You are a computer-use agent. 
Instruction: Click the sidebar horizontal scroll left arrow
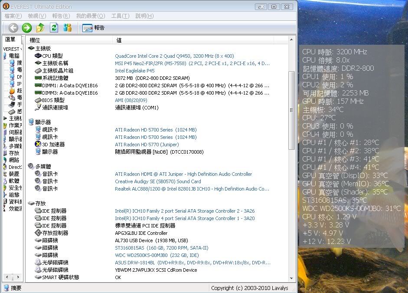click(7, 277)
